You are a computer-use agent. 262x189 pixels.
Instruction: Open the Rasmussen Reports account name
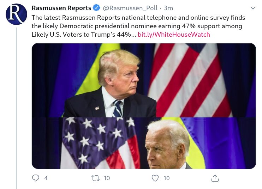(x=61, y=8)
